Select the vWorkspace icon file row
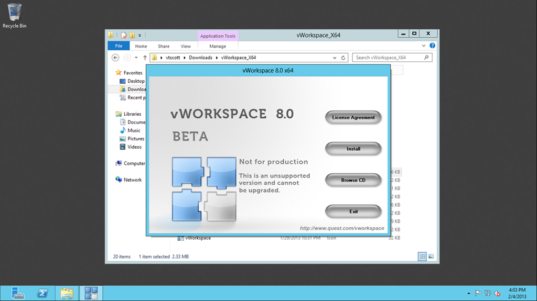Viewport: 537px width, 301px height. (x=289, y=238)
